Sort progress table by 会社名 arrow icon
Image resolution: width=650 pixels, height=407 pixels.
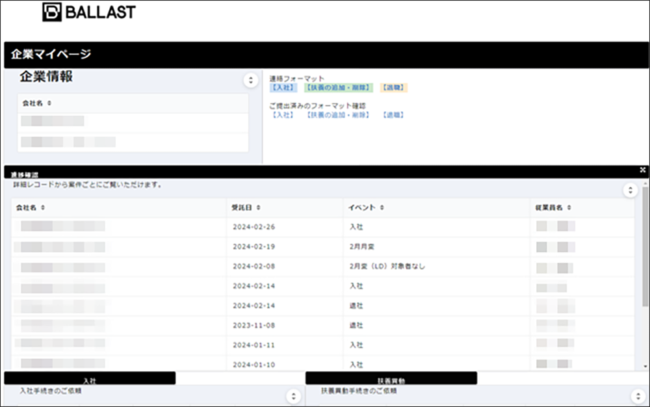[43, 207]
